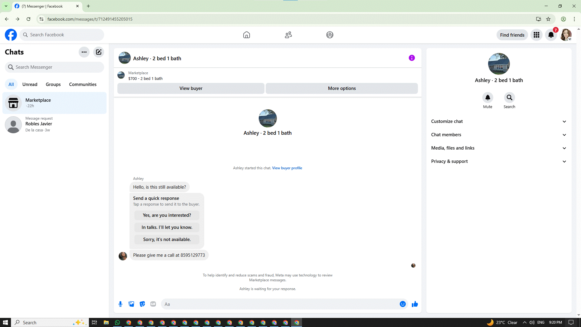Screen dimensions: 581x327
Task: Open a new browser tab
Action: click(x=88, y=6)
